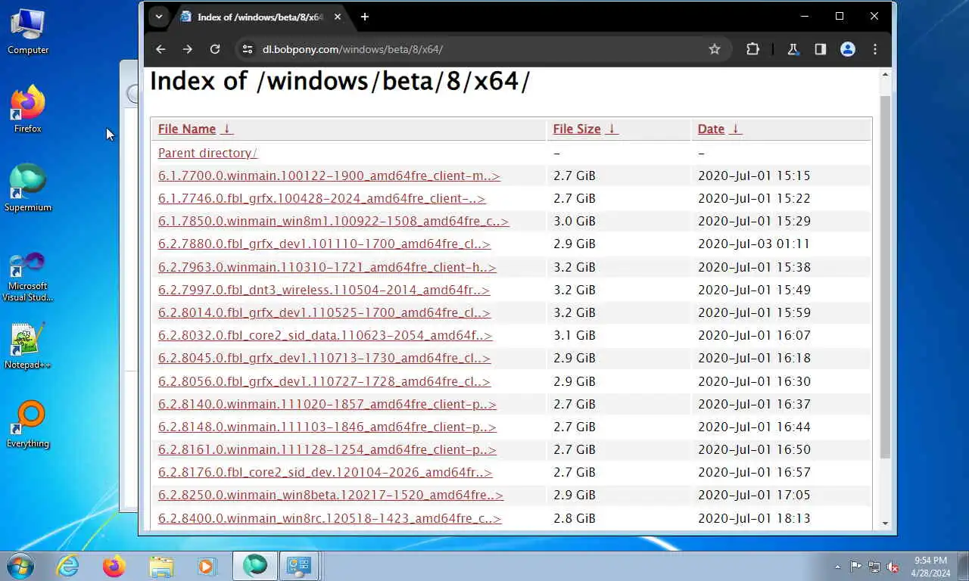Expand the tab search dropdown
The image size is (969, 581).
pos(158,17)
